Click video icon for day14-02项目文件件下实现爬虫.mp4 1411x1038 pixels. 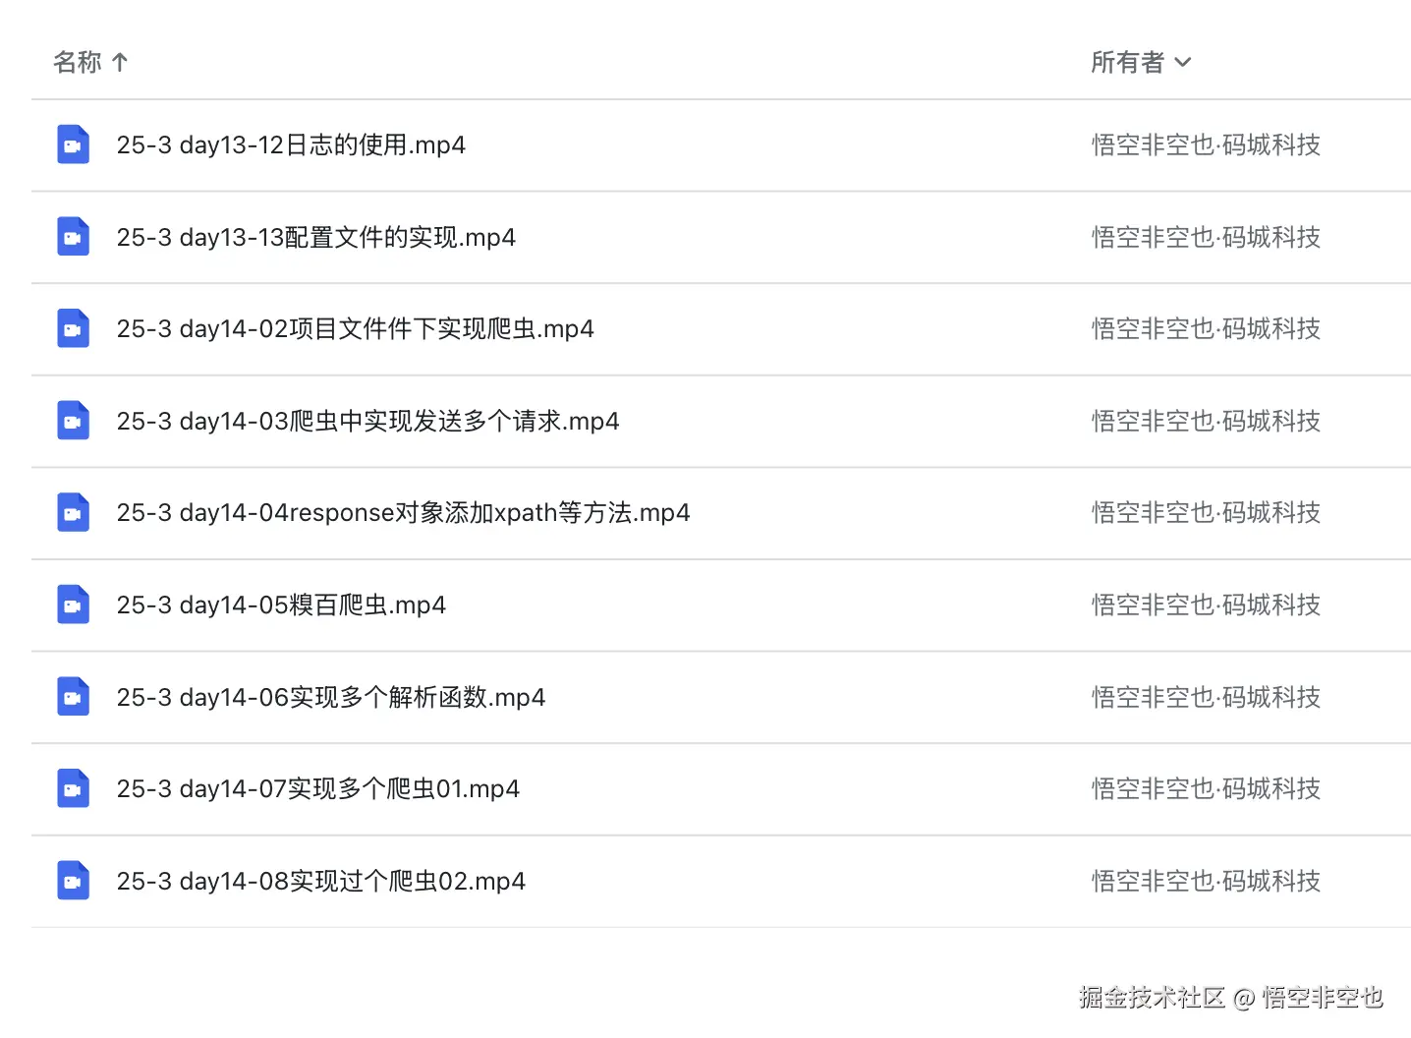[73, 329]
